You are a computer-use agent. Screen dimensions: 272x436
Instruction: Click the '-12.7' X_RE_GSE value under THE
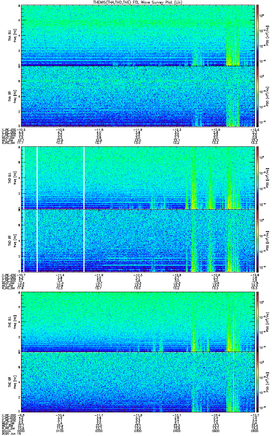coord(255,415)
